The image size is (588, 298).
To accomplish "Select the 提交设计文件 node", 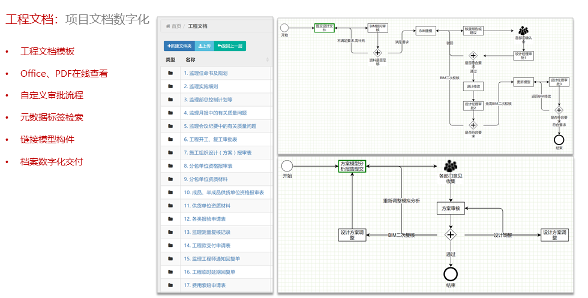I will coord(324,28).
